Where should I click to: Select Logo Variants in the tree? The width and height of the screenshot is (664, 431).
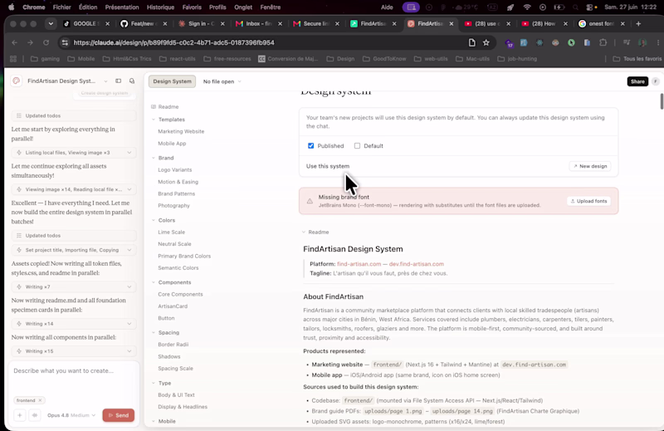(x=175, y=170)
